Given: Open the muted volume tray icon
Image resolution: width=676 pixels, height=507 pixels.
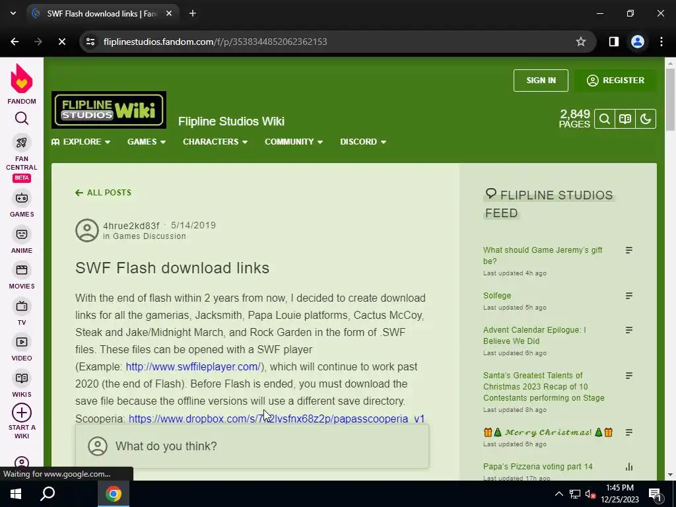Looking at the screenshot, I should 590,494.
